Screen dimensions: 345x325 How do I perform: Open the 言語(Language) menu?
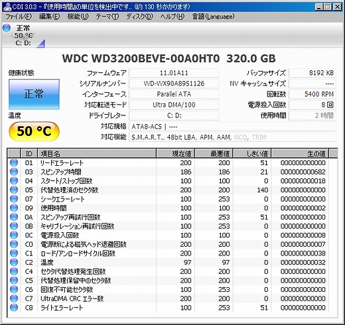point(213,17)
